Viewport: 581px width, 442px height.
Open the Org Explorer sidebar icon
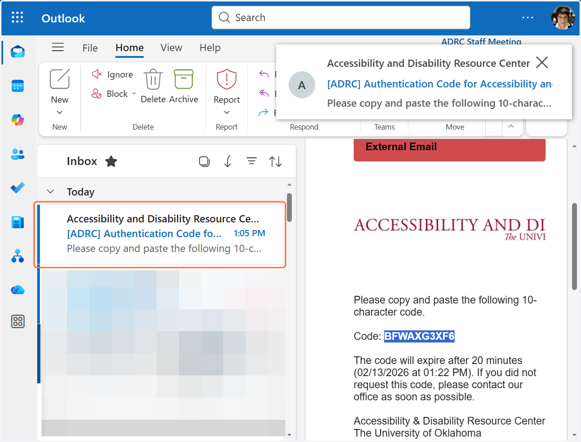tap(18, 256)
